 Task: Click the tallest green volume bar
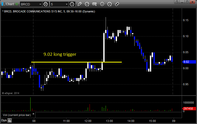tap(30, 104)
